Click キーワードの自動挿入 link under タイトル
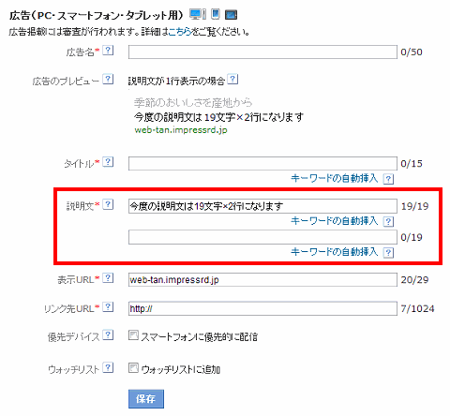The image size is (450, 416). [x=334, y=178]
